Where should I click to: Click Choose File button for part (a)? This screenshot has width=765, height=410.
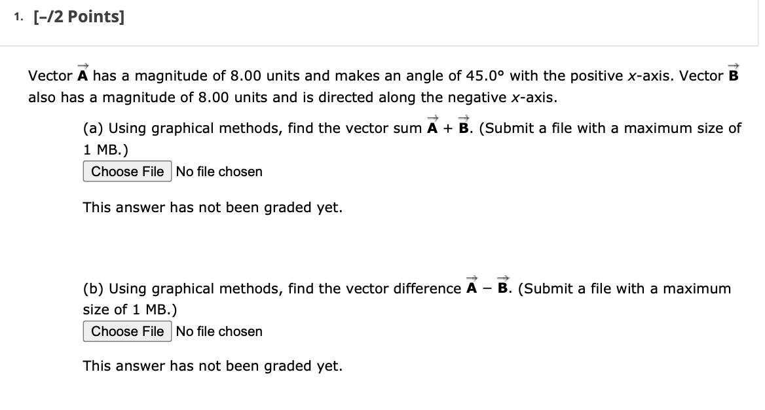coord(128,172)
